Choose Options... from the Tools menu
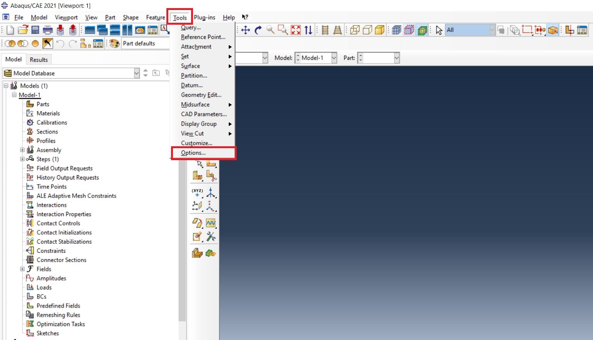Viewport: 593px width, 340px height. (x=193, y=153)
